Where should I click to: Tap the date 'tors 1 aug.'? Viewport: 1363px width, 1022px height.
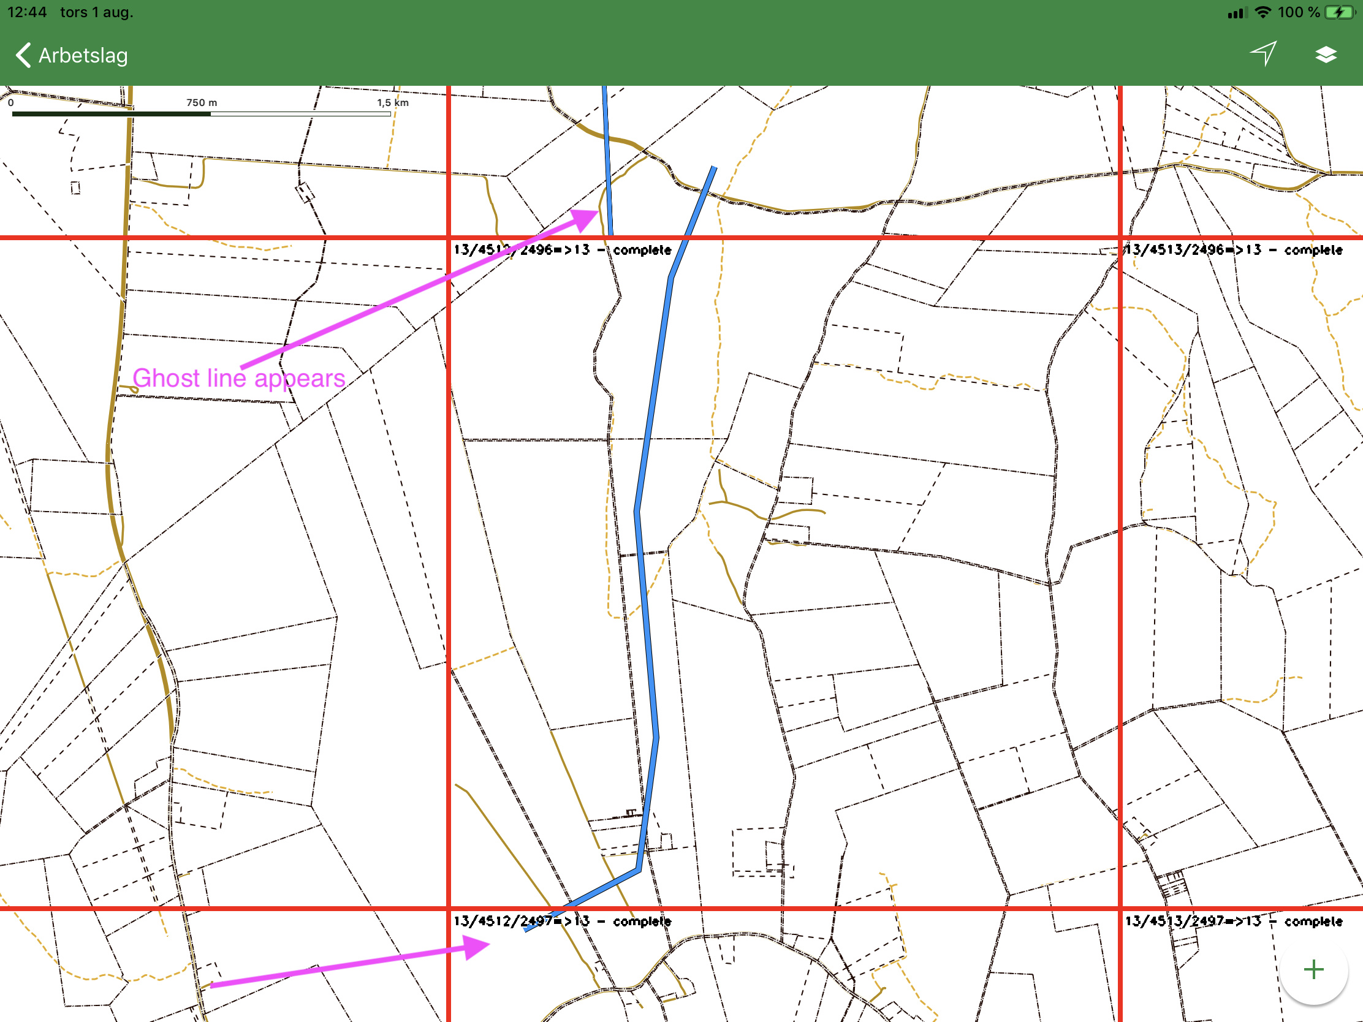97,12
